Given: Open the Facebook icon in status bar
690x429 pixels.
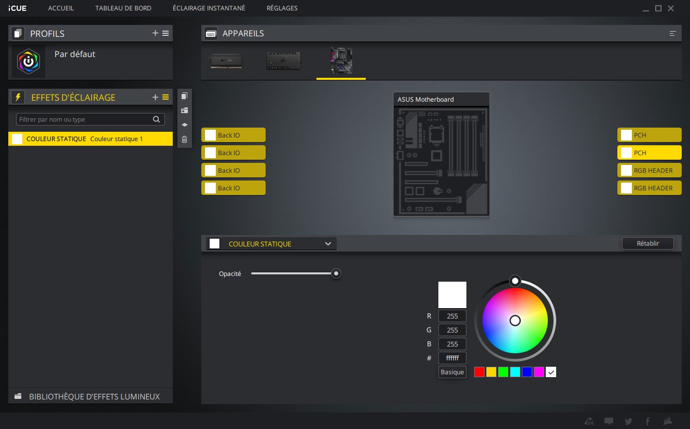Looking at the screenshot, I should click(648, 421).
